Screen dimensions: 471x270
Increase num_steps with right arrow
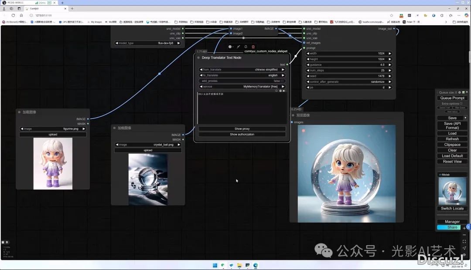(390, 71)
